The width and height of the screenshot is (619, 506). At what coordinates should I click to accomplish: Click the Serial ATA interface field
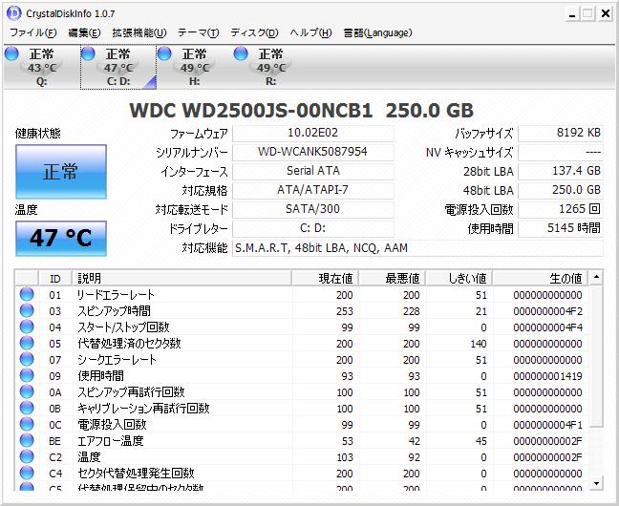313,171
